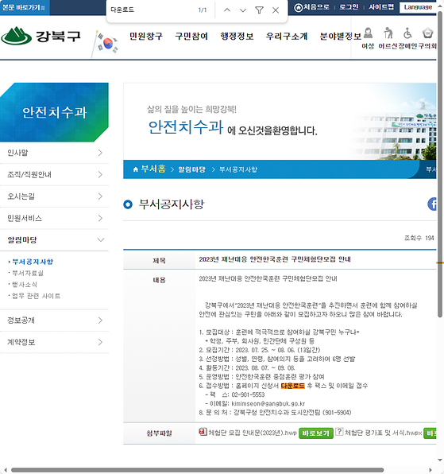
Task: Close the find bar
Action: pyautogui.click(x=276, y=10)
